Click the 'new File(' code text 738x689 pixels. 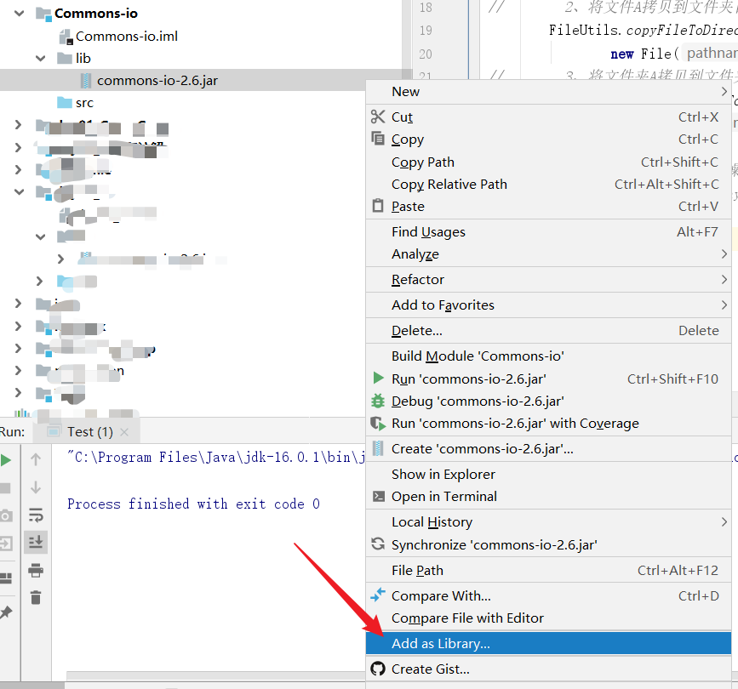[x=645, y=54]
